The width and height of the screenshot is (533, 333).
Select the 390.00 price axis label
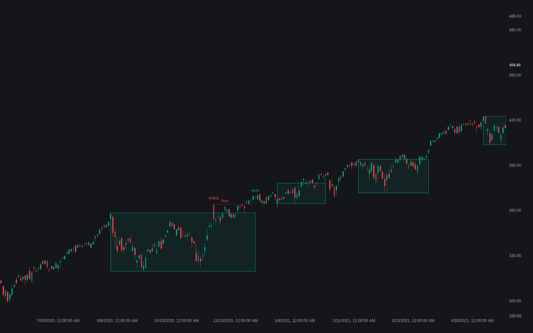515,166
